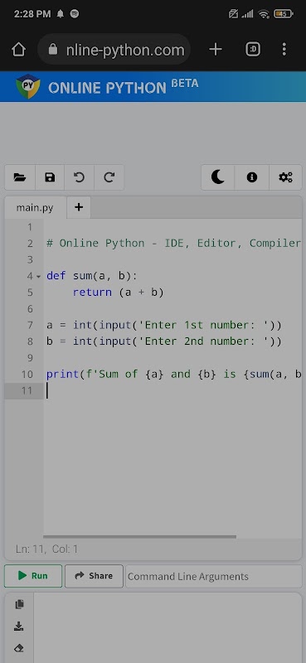Run the Python code
Screen dimensions: 306x663
coord(33,576)
